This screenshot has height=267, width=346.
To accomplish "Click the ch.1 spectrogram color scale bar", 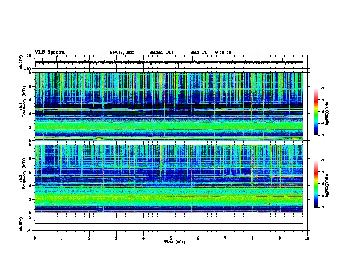I will 316,112.
